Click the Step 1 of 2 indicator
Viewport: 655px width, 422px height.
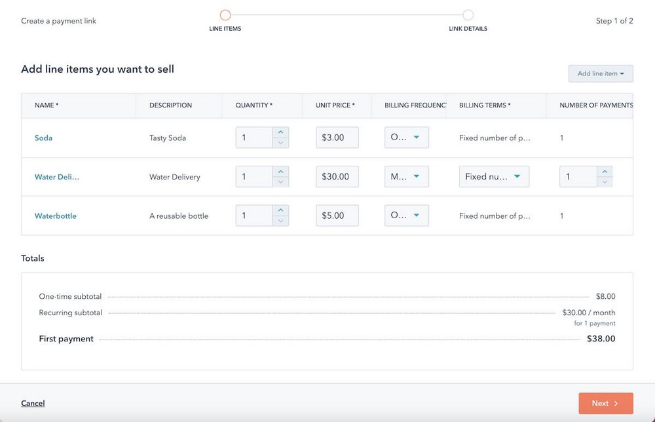pos(614,21)
